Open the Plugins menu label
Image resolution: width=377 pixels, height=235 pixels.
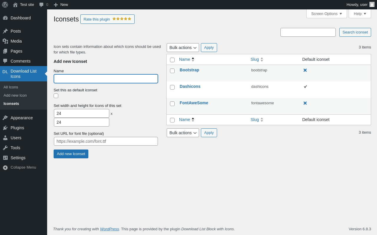(17, 128)
